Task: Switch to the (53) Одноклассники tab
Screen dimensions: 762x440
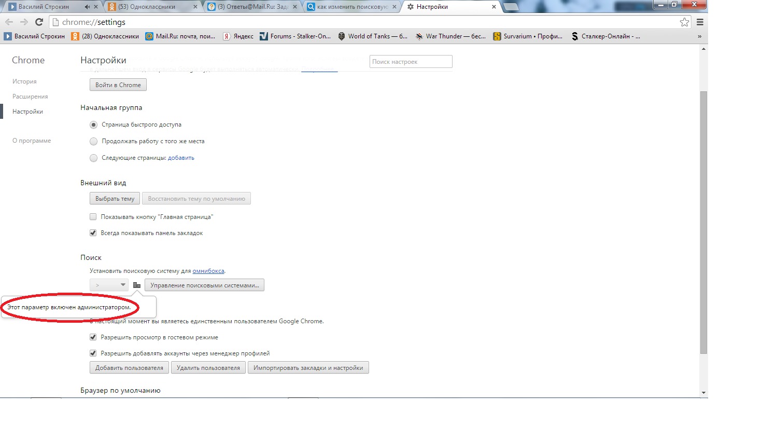Action: click(151, 7)
